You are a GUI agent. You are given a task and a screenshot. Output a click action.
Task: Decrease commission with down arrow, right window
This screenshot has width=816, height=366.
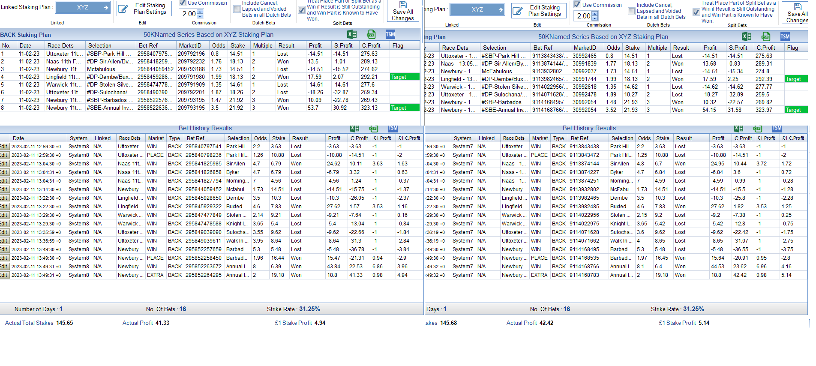(x=595, y=18)
